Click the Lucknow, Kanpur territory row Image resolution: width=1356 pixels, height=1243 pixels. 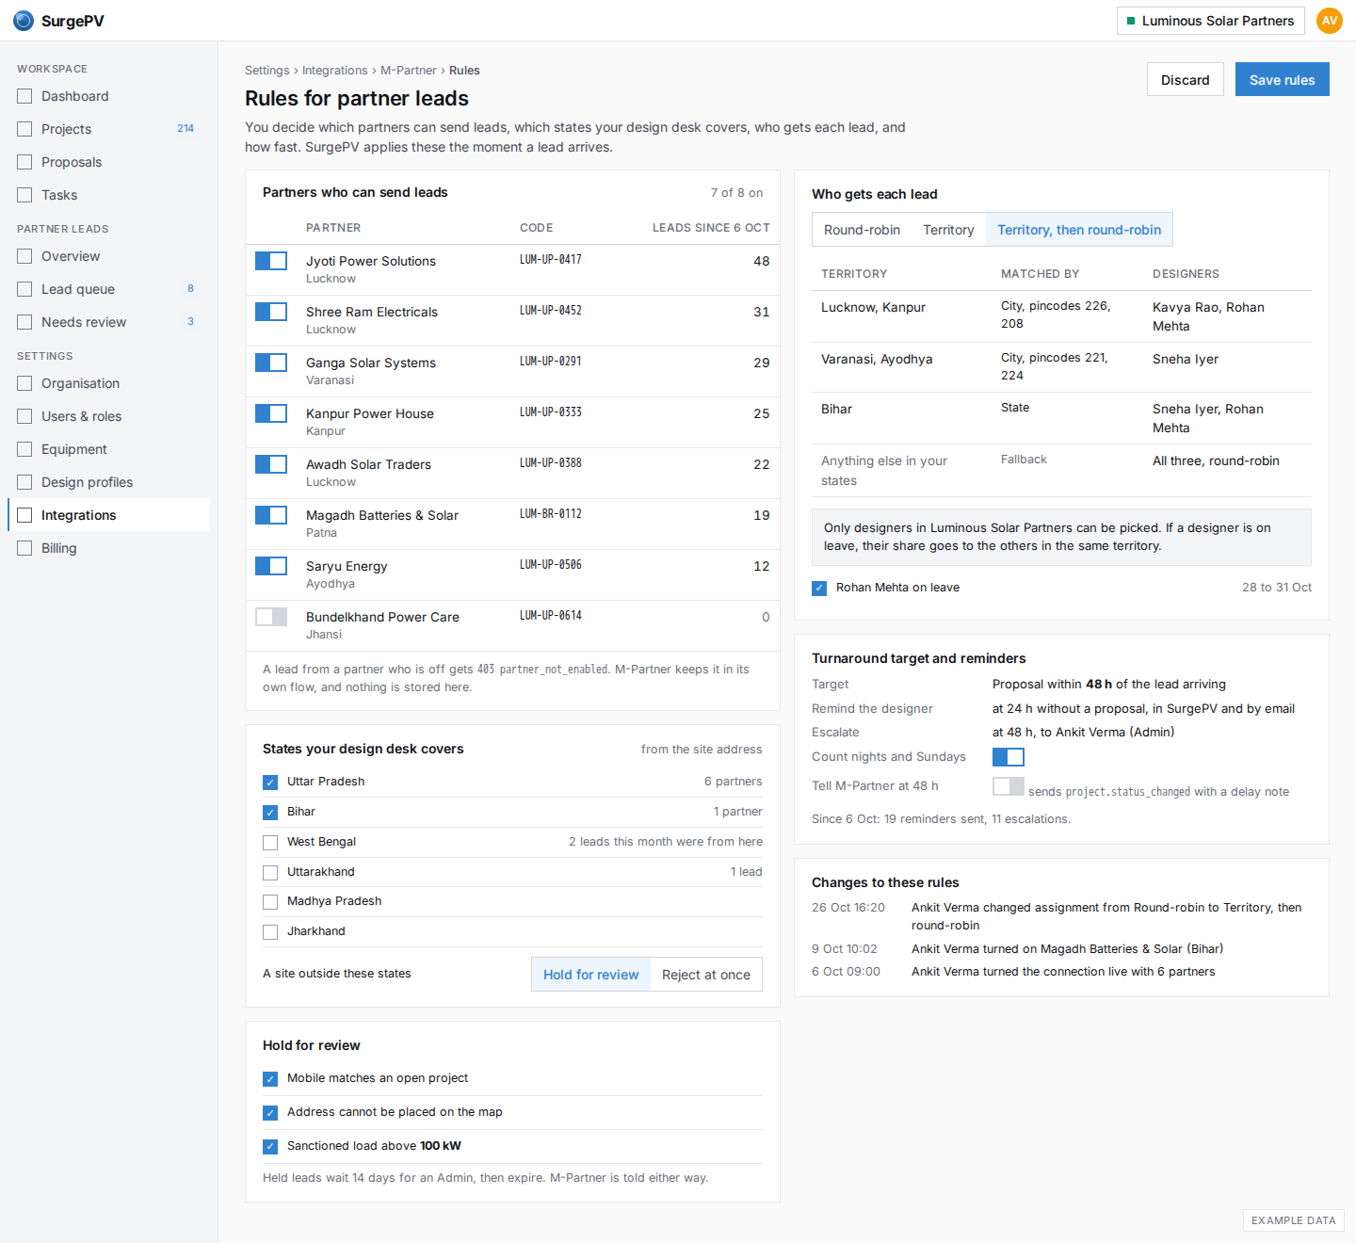1061,316
